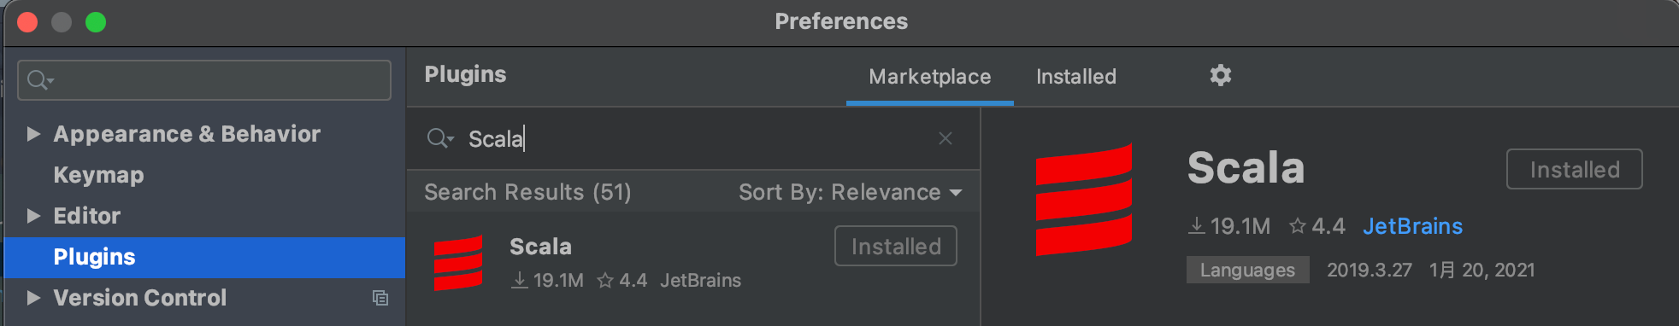Clear the Scala plugin search text
Viewport: 1679px width, 326px height.
pyautogui.click(x=945, y=138)
